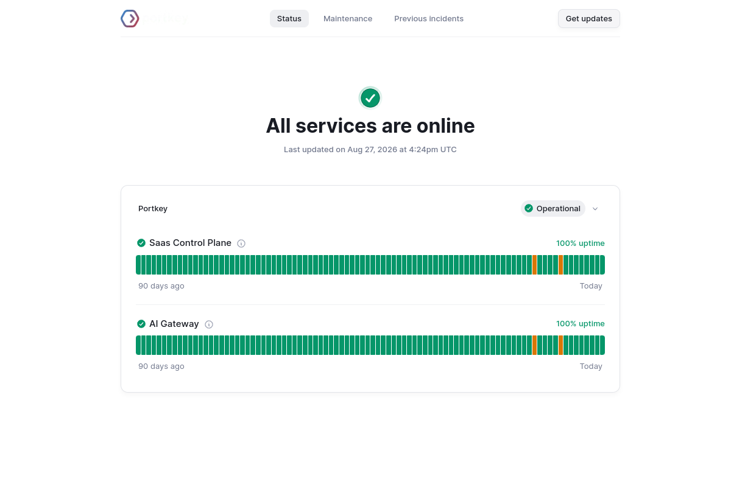Click the green check beside Saas Control Plane

[141, 243]
